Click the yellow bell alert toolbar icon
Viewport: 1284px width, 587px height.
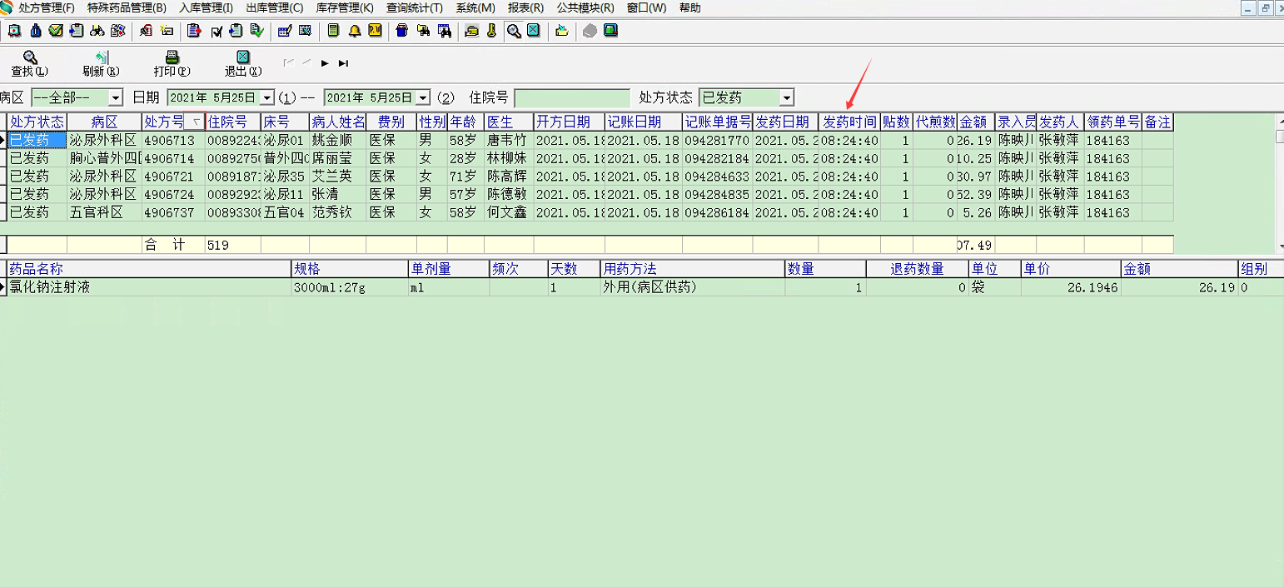(355, 31)
